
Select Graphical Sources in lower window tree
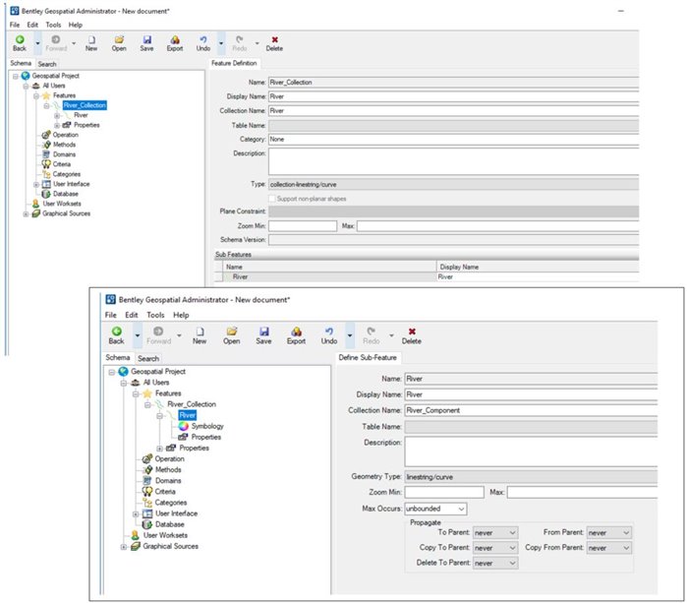pyautogui.click(x=170, y=546)
